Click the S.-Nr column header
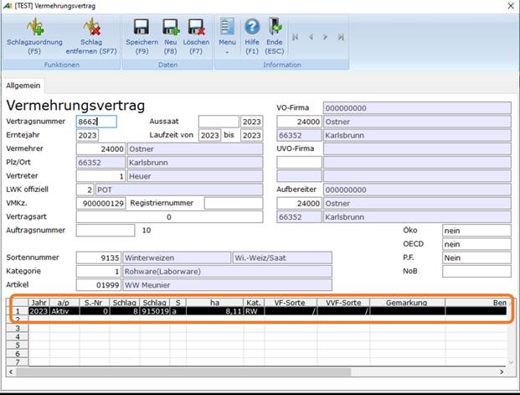520x395 pixels. (95, 303)
